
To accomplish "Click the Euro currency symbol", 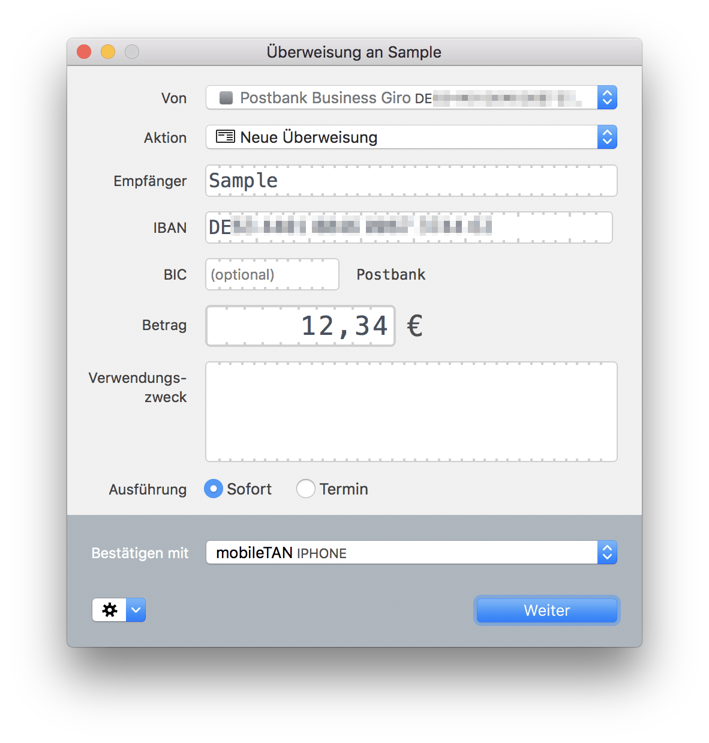I will coord(414,326).
